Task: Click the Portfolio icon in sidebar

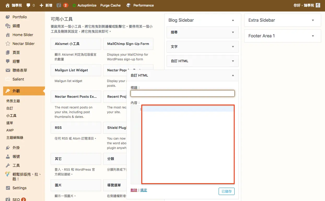Action: coord(8,17)
